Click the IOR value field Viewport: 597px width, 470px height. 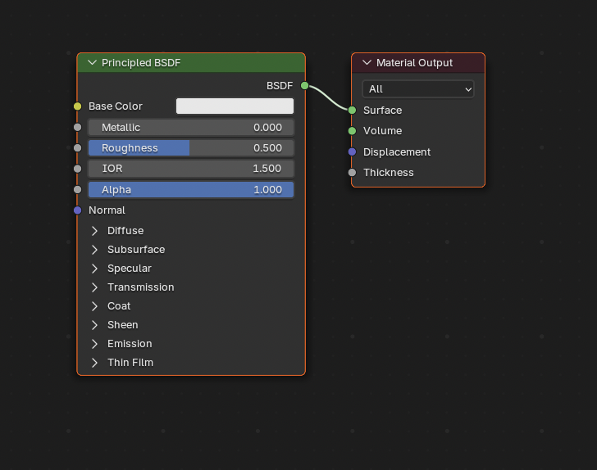pos(191,169)
